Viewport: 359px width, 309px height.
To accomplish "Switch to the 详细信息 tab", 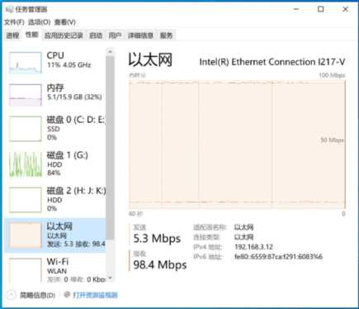I will click(140, 36).
